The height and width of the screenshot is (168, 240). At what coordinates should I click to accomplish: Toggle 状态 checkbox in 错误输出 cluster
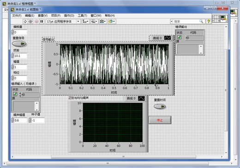tap(179, 37)
